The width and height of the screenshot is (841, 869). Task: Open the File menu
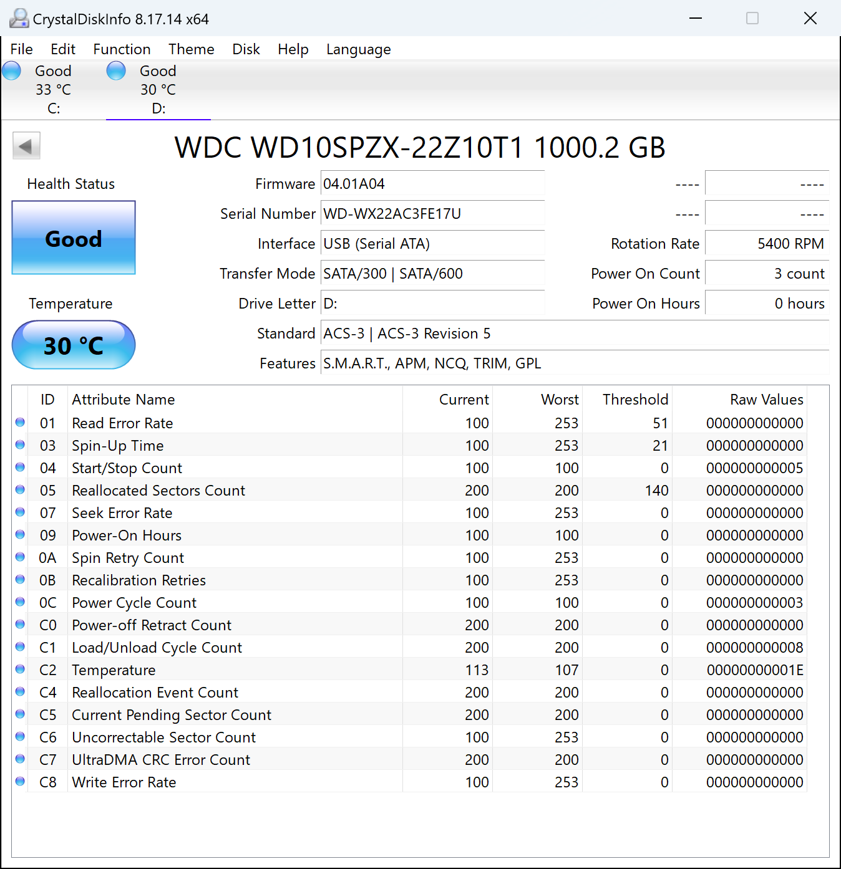coord(22,49)
